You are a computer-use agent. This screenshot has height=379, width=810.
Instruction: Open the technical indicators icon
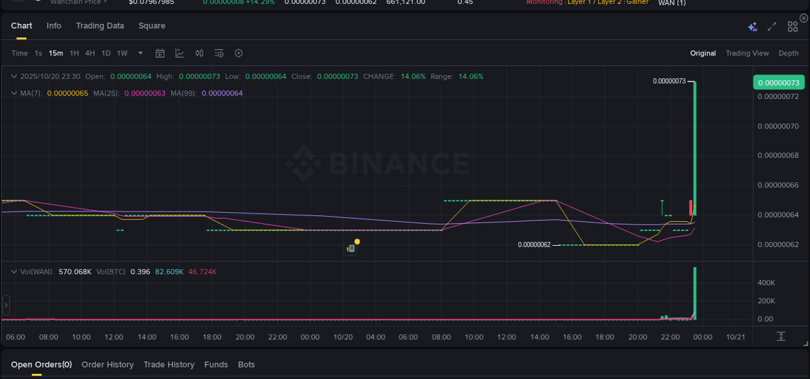179,53
